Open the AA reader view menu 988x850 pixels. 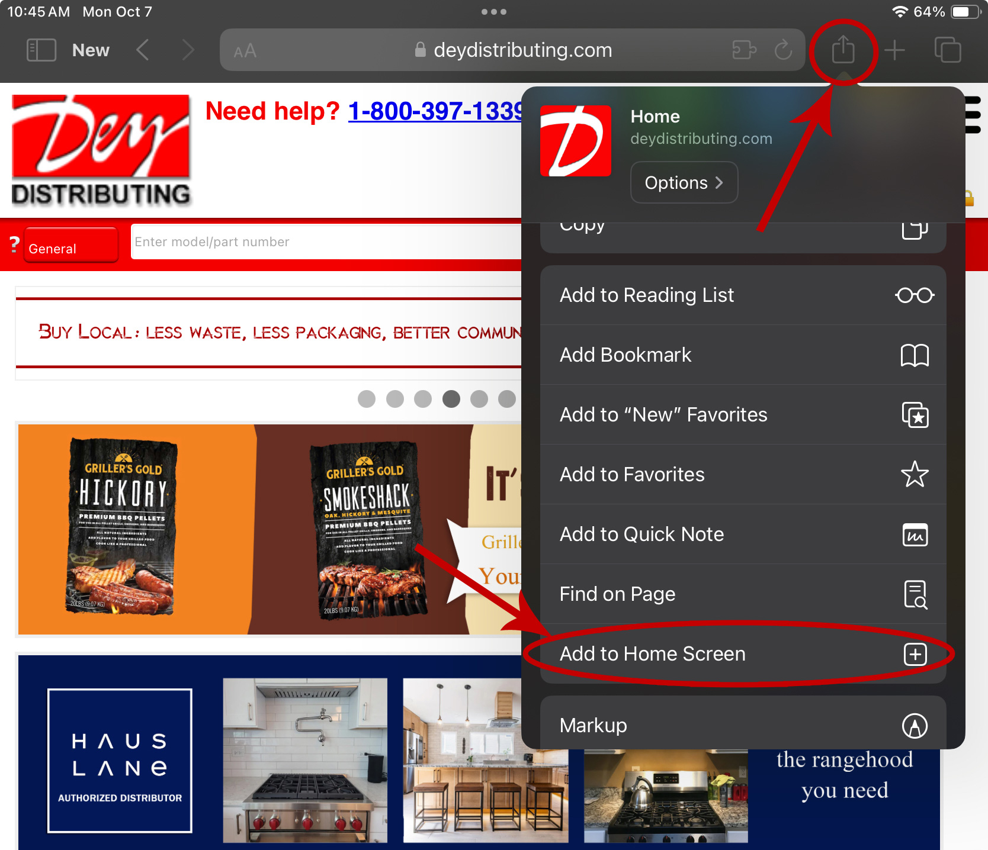pos(245,51)
